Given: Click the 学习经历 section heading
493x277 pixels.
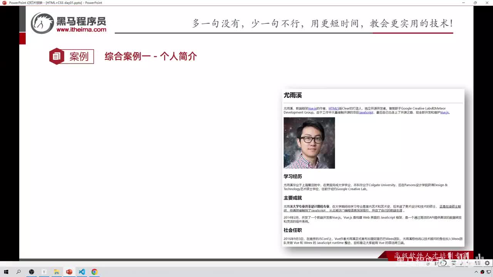Looking at the screenshot, I should pyautogui.click(x=293, y=176).
